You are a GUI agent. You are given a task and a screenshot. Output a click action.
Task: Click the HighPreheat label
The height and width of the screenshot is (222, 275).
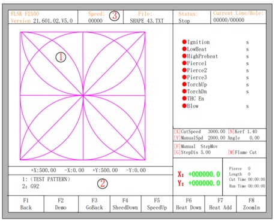pyautogui.click(x=202, y=56)
